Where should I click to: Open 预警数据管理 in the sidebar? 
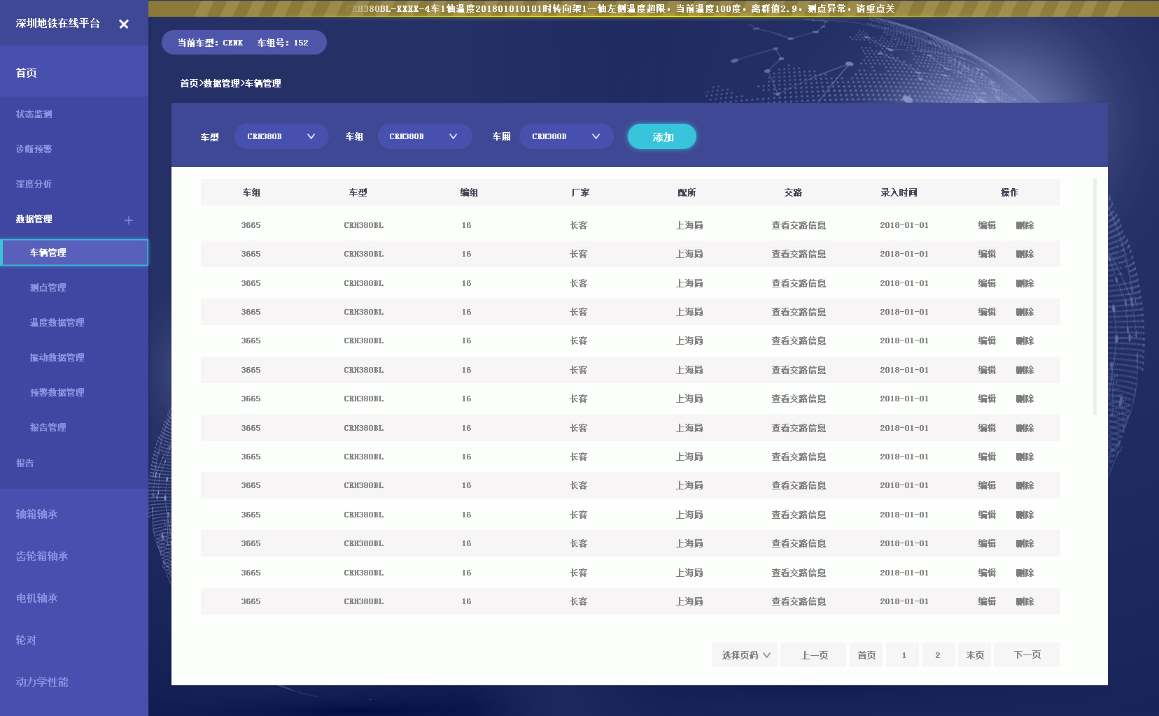[x=57, y=392]
